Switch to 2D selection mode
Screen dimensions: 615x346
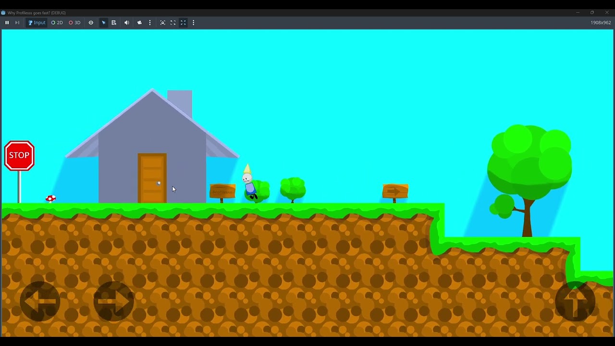click(57, 23)
